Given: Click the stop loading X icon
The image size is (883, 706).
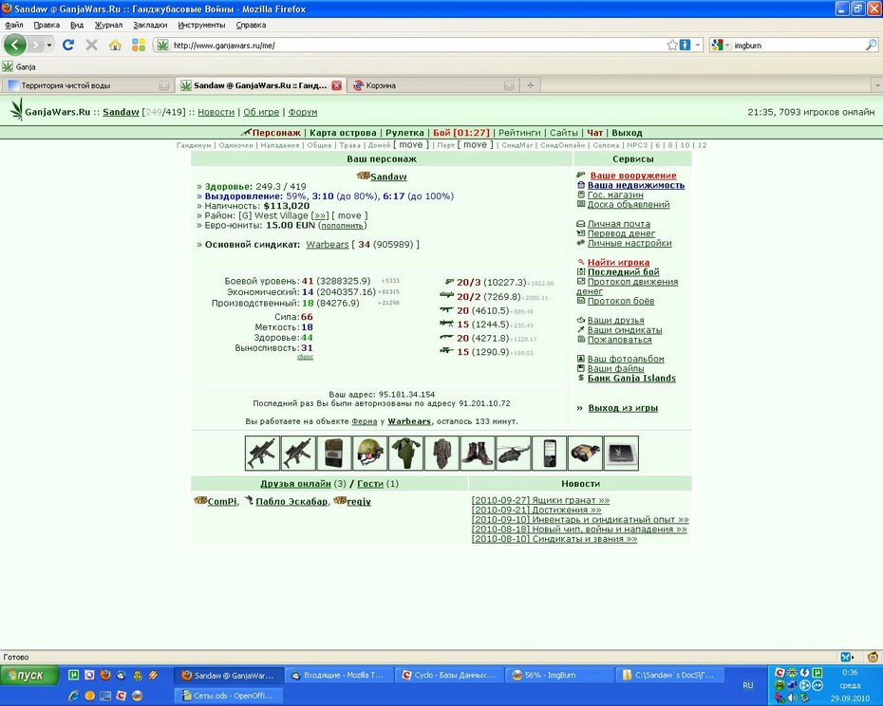Looking at the screenshot, I should (x=91, y=45).
